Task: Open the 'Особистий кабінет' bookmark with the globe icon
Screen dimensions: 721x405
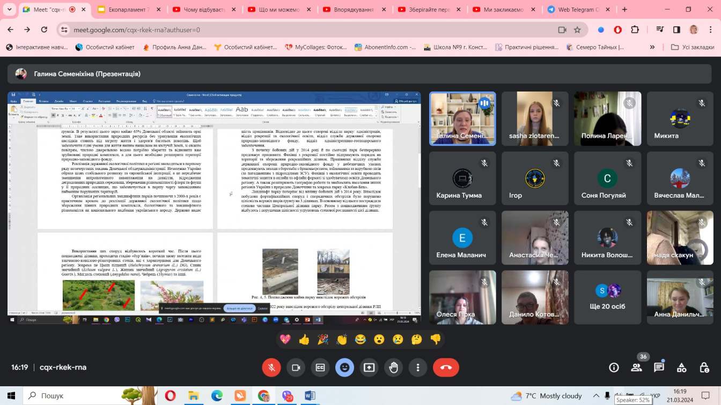Action: (x=105, y=47)
